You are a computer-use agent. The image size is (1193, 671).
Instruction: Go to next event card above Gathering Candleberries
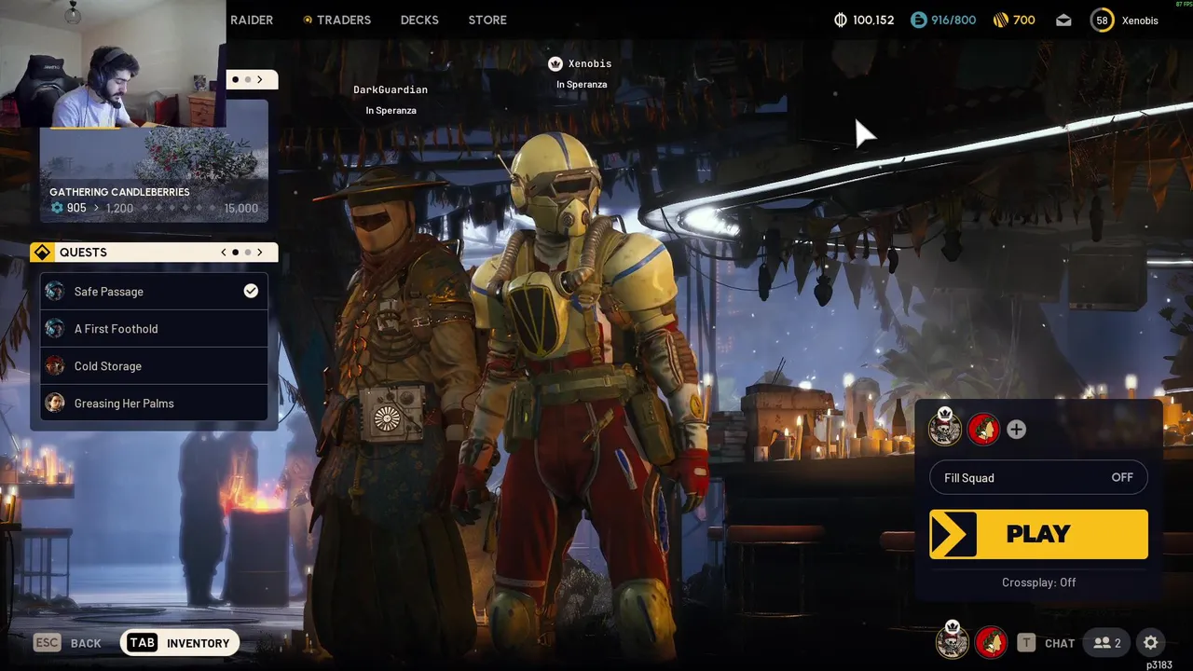260,79
